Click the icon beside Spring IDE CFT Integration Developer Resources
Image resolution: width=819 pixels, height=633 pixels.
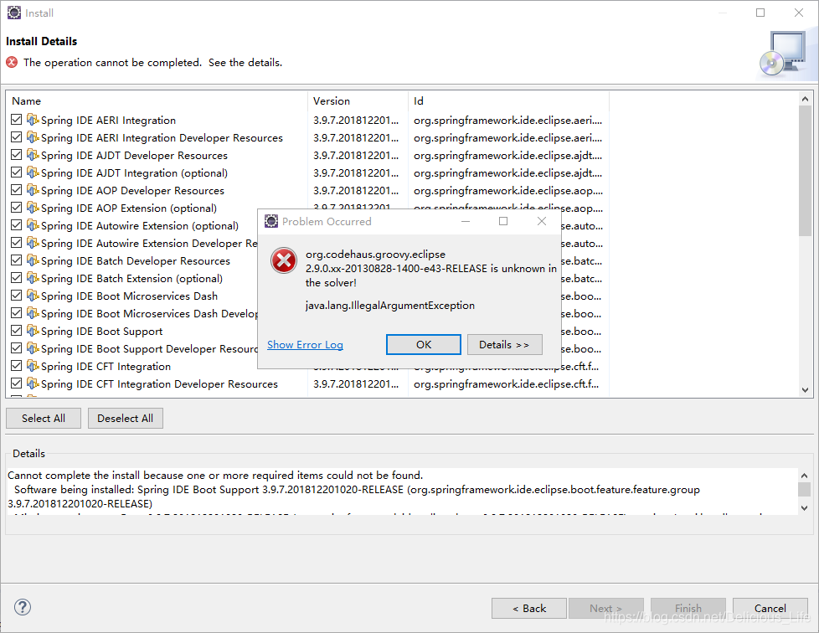point(33,383)
